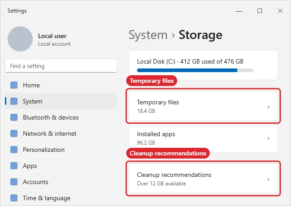Close the Settings window
Image resolution: width=291 pixels, height=206 pixels.
pos(280,11)
